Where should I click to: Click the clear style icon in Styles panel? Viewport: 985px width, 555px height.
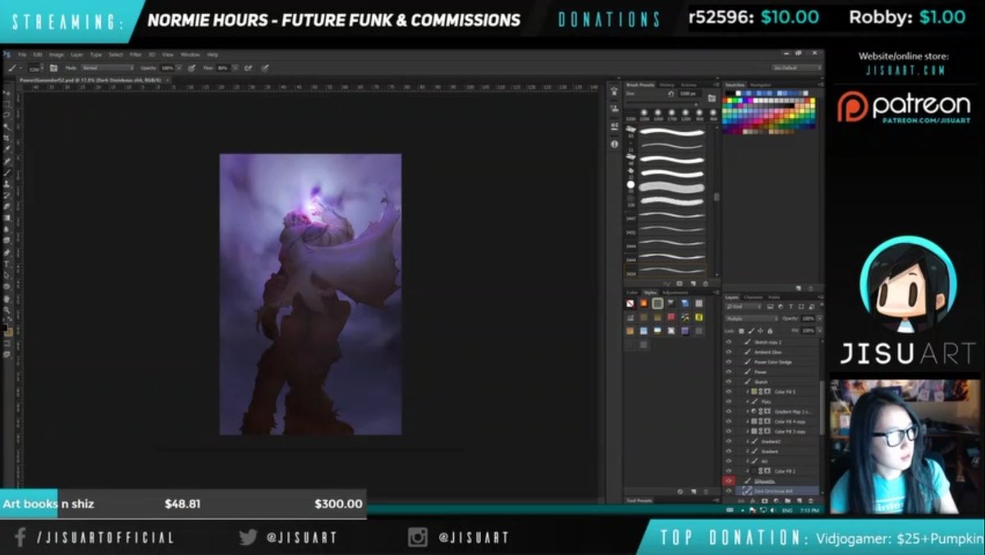(x=680, y=491)
